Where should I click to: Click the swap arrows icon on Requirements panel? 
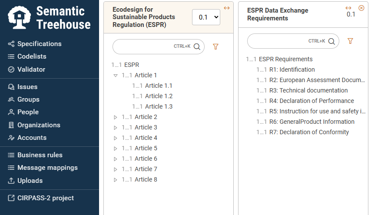pos(348,8)
